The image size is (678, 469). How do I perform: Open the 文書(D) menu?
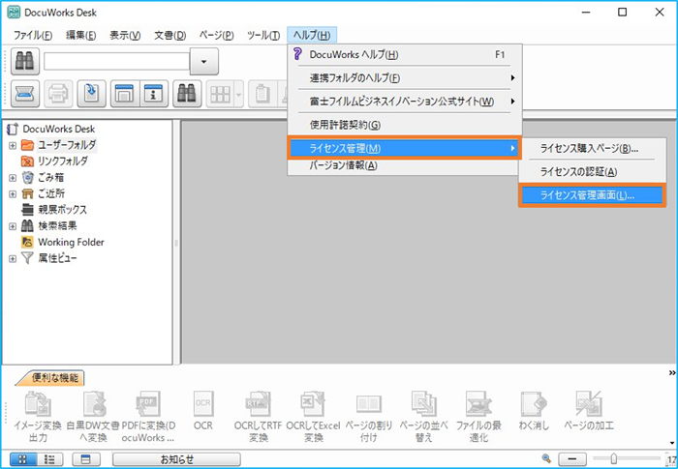point(169,35)
